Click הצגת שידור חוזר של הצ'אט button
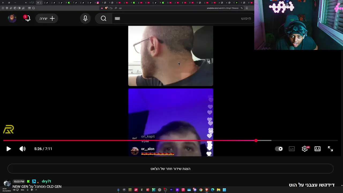This screenshot has width=343, height=193. [x=170, y=169]
